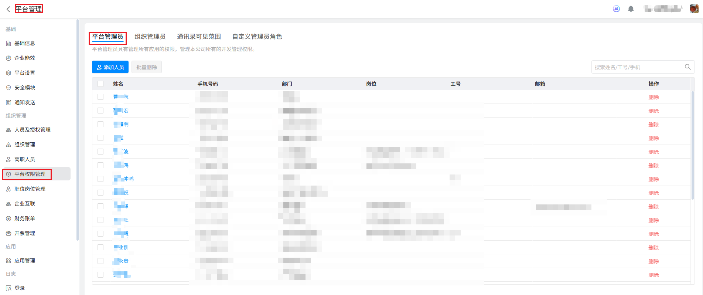The image size is (703, 295).
Task: Open the AI assistant icon
Action: 616,9
